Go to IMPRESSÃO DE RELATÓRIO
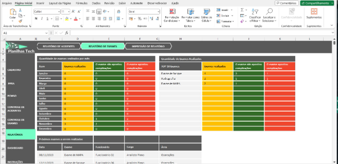This screenshot has height=164, width=338. tap(148, 46)
